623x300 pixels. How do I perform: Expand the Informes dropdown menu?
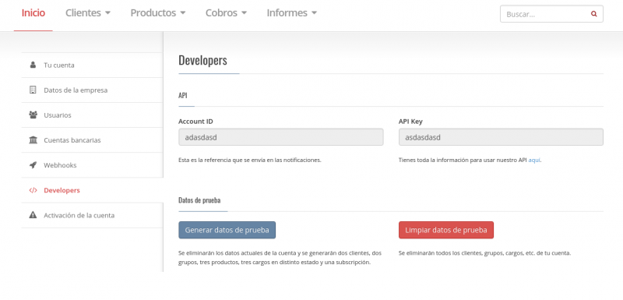291,12
